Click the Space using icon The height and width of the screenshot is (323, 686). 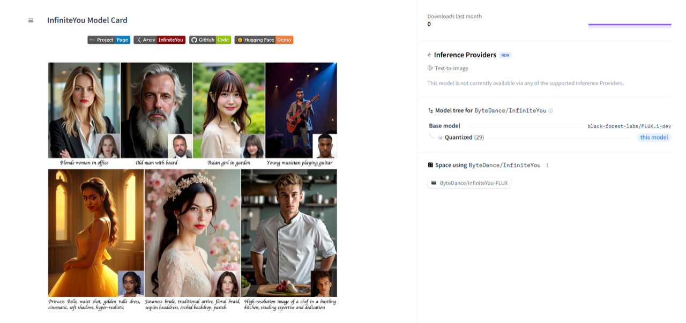pos(430,165)
